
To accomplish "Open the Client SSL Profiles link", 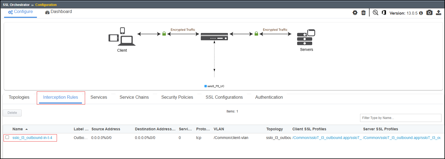I will coord(327,138).
